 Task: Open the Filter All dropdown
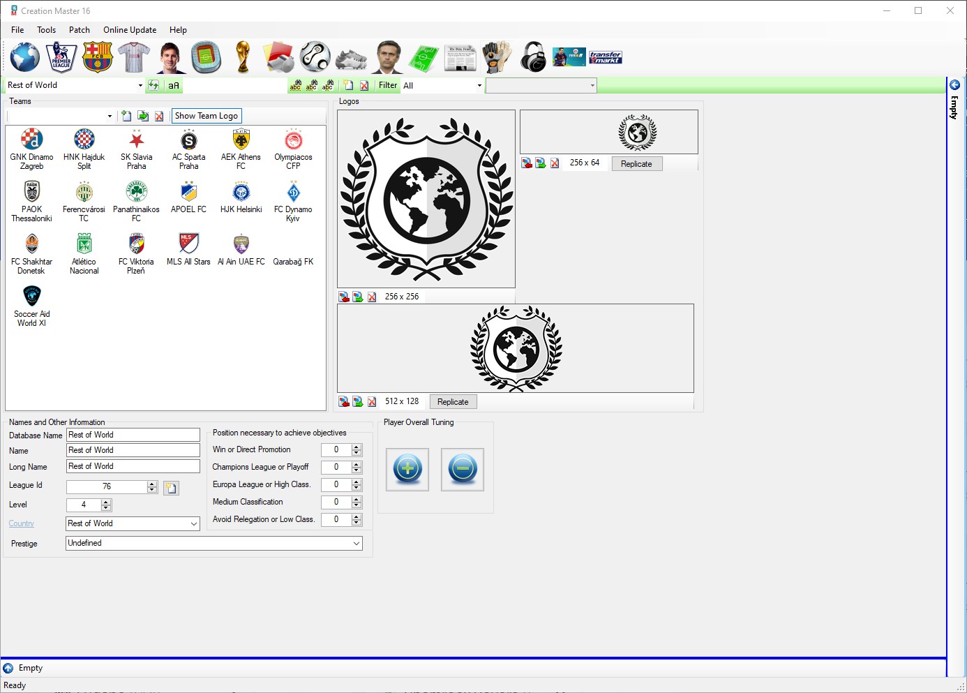click(x=479, y=85)
